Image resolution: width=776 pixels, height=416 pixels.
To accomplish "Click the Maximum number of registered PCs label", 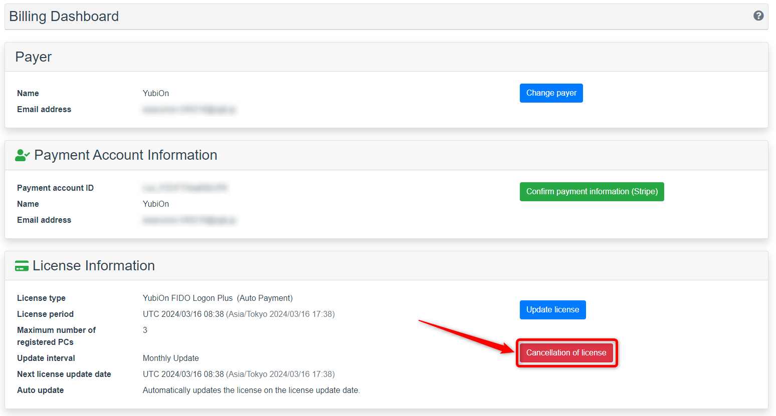I will pos(56,336).
